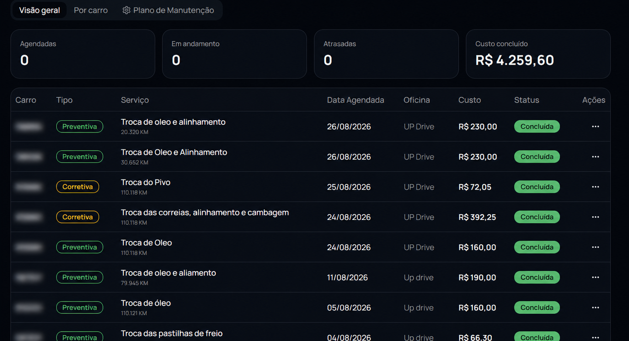Click the Oficina column header
The width and height of the screenshot is (629, 341).
pos(416,100)
